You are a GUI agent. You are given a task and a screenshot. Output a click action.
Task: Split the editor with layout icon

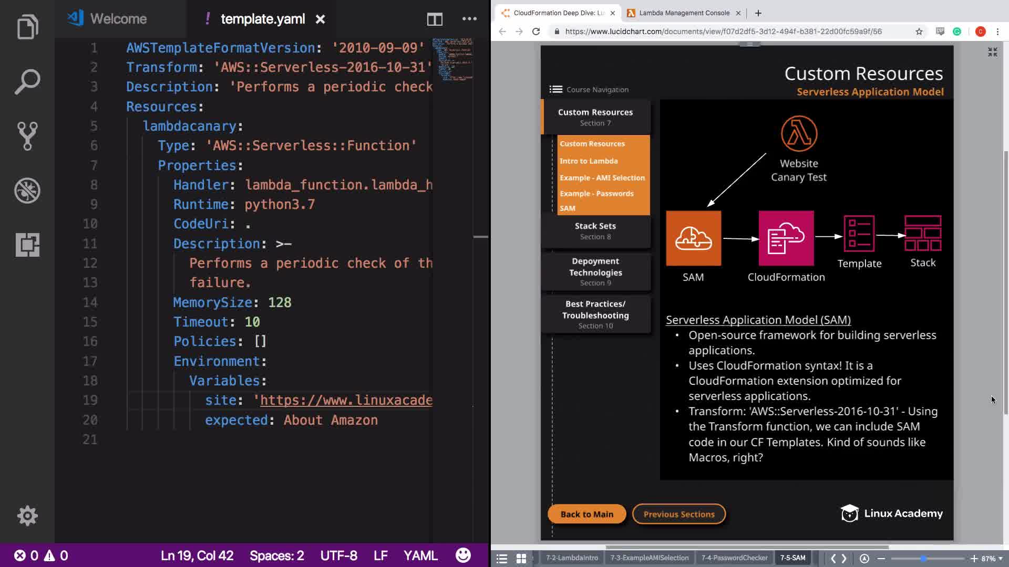click(x=435, y=19)
